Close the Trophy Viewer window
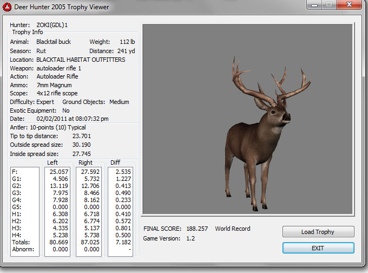This screenshot has height=273, width=368. point(350,6)
